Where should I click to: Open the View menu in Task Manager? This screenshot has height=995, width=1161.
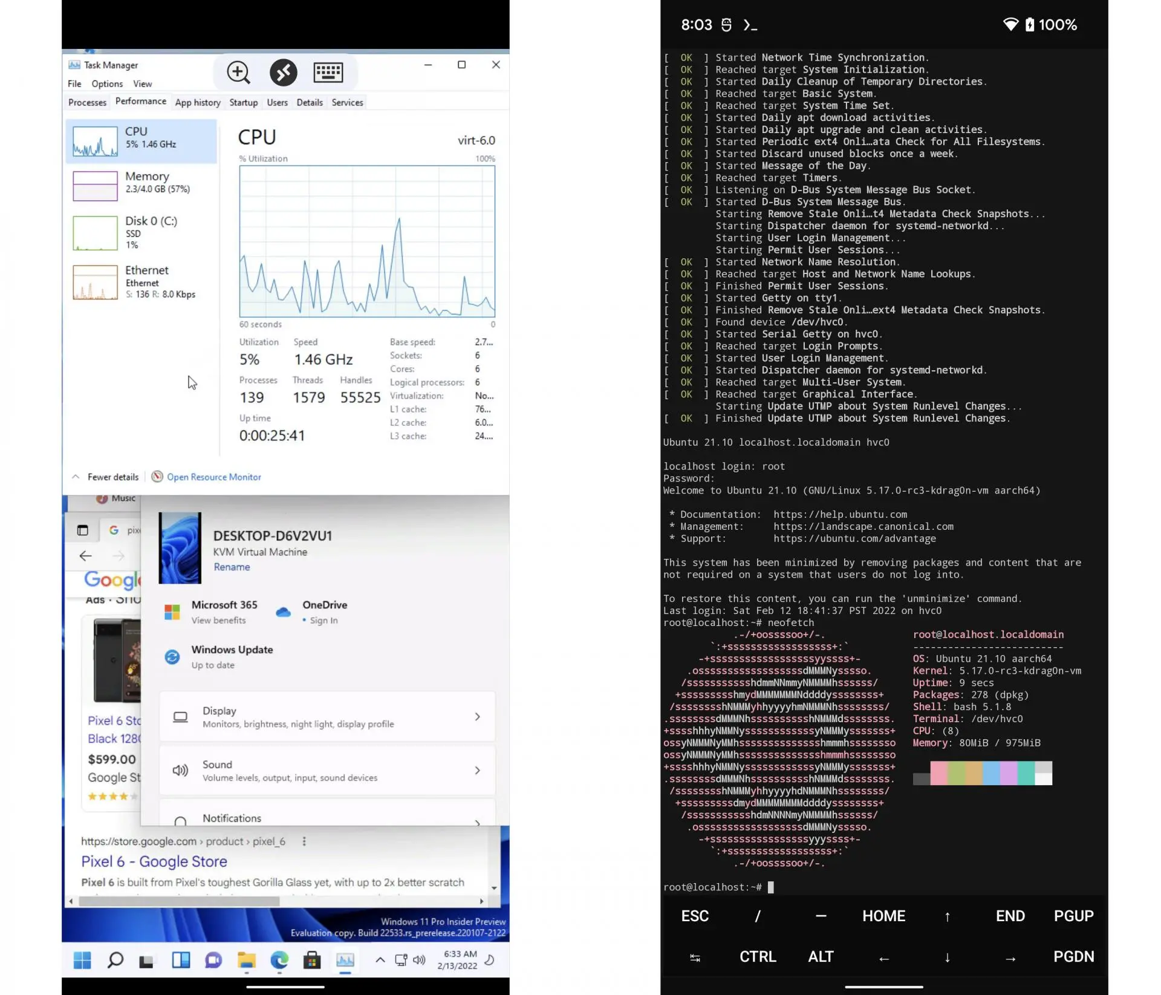[143, 83]
